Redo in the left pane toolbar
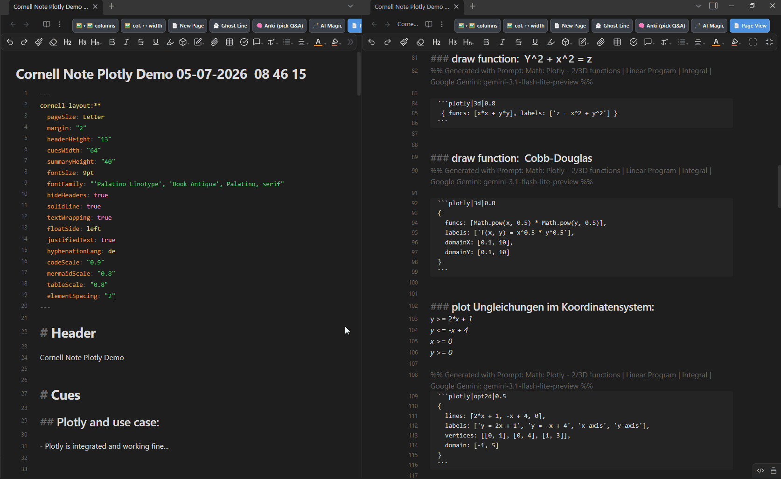 click(x=24, y=42)
